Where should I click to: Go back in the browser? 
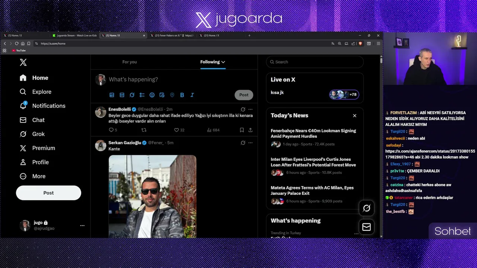click(5, 44)
